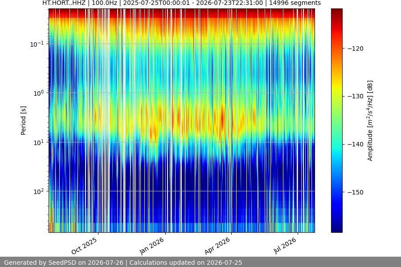Click the −150 colorbar tick label
401x267 pixels.
coord(356,192)
